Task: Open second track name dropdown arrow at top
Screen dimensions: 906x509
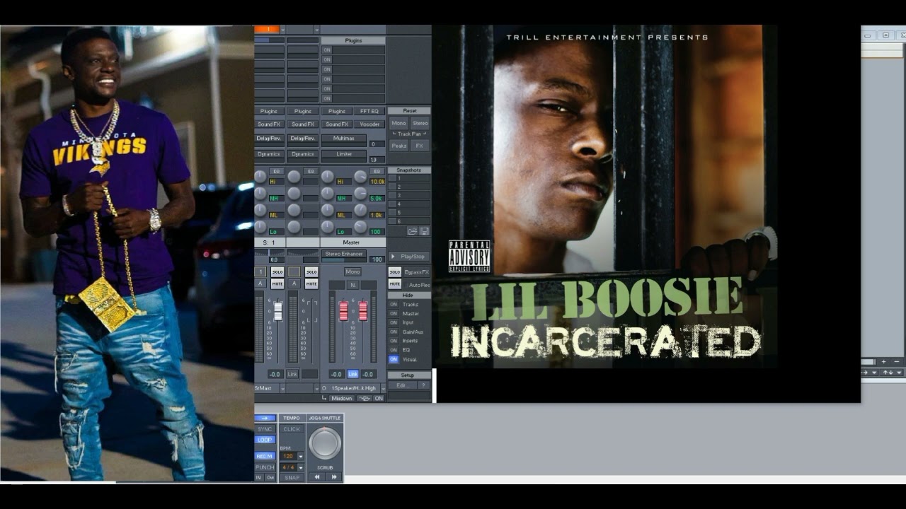Action: 316,30
